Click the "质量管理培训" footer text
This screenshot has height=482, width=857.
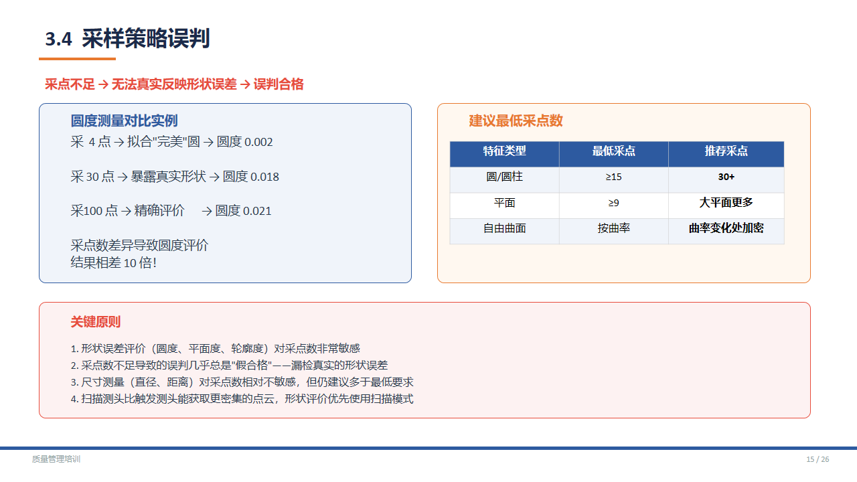(x=56, y=459)
